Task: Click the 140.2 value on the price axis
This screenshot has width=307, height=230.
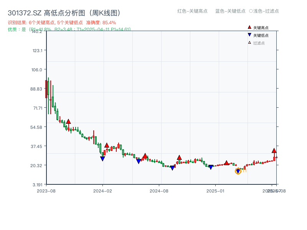Action: (38, 32)
